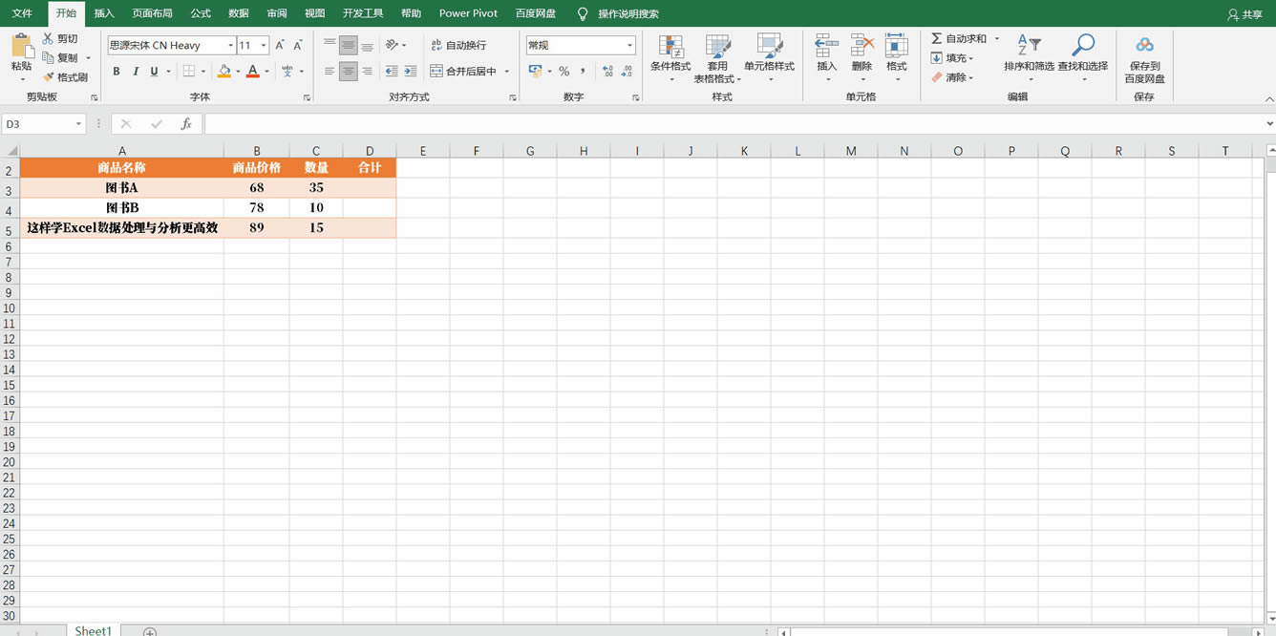This screenshot has width=1276, height=636.
Task: Toggle bold formatting
Action: pyautogui.click(x=117, y=72)
